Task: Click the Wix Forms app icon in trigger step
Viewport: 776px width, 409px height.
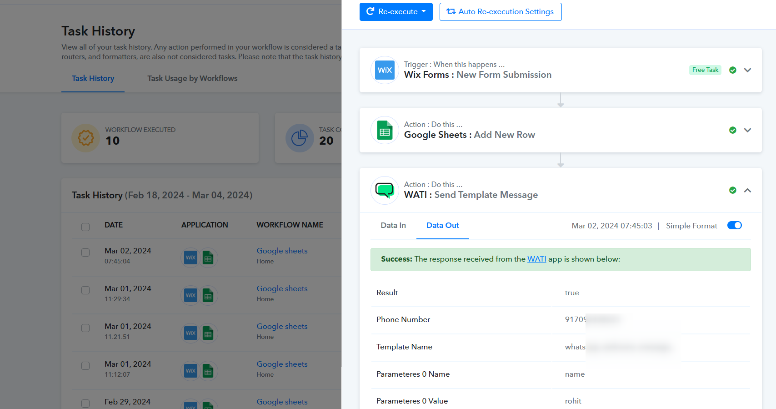Action: [x=385, y=70]
